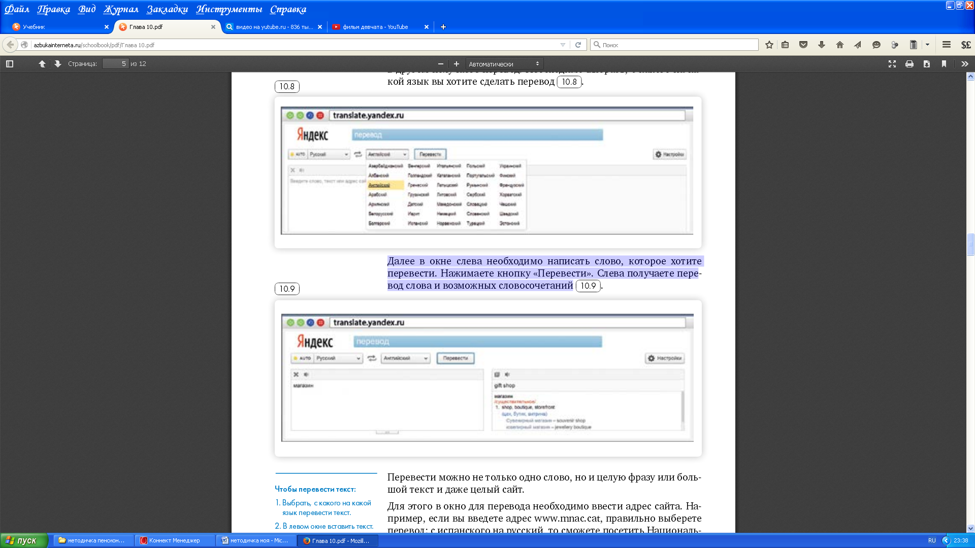Click the Поиск search field
The width and height of the screenshot is (975, 548).
[675, 45]
